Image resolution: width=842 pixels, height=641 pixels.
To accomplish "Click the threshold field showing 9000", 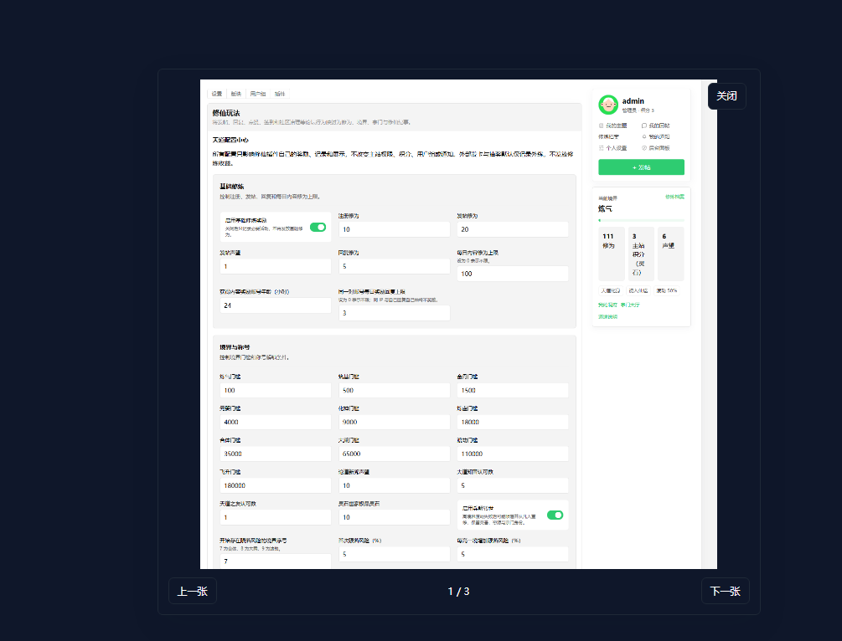I will 394,422.
